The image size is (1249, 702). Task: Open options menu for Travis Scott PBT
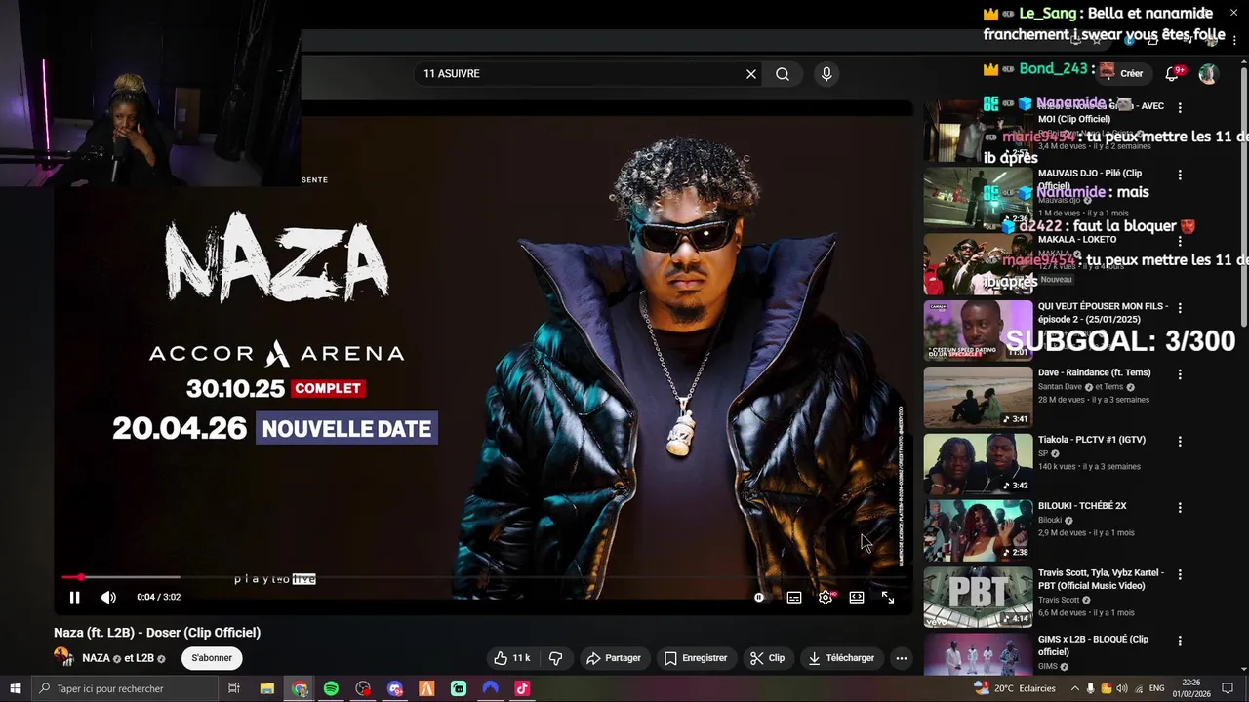pyautogui.click(x=1180, y=574)
